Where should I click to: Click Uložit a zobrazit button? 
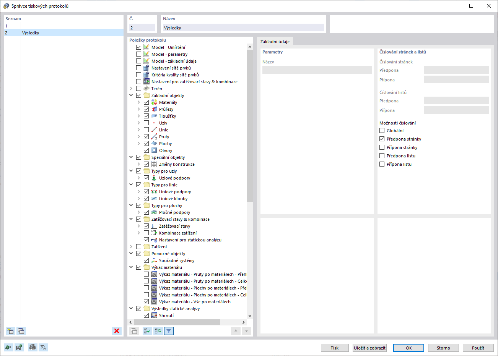370,348
